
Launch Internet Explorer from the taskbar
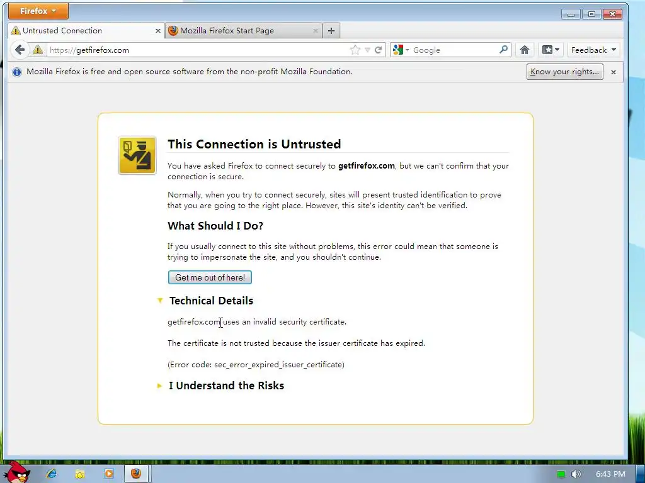[x=52, y=474]
